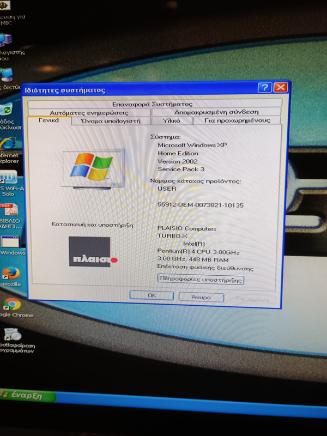
Task: Click the product ID 55912-OEM-0073821-10135
Action: (x=201, y=205)
